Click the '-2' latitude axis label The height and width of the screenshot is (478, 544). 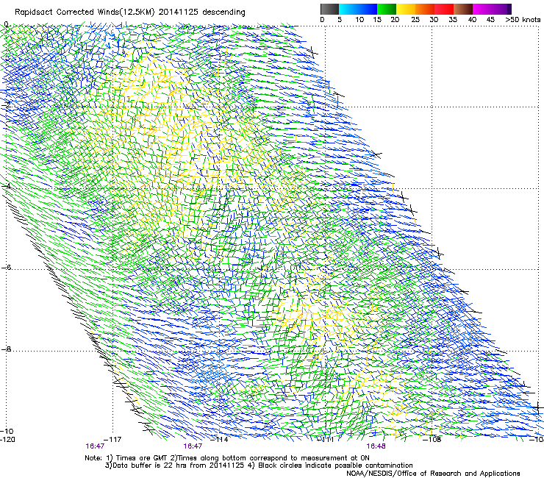[x=7, y=104]
